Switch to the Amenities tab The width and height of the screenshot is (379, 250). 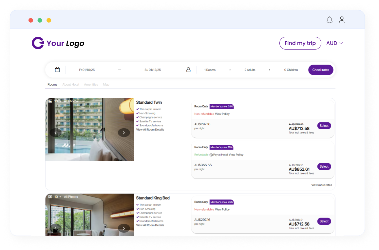(x=91, y=85)
